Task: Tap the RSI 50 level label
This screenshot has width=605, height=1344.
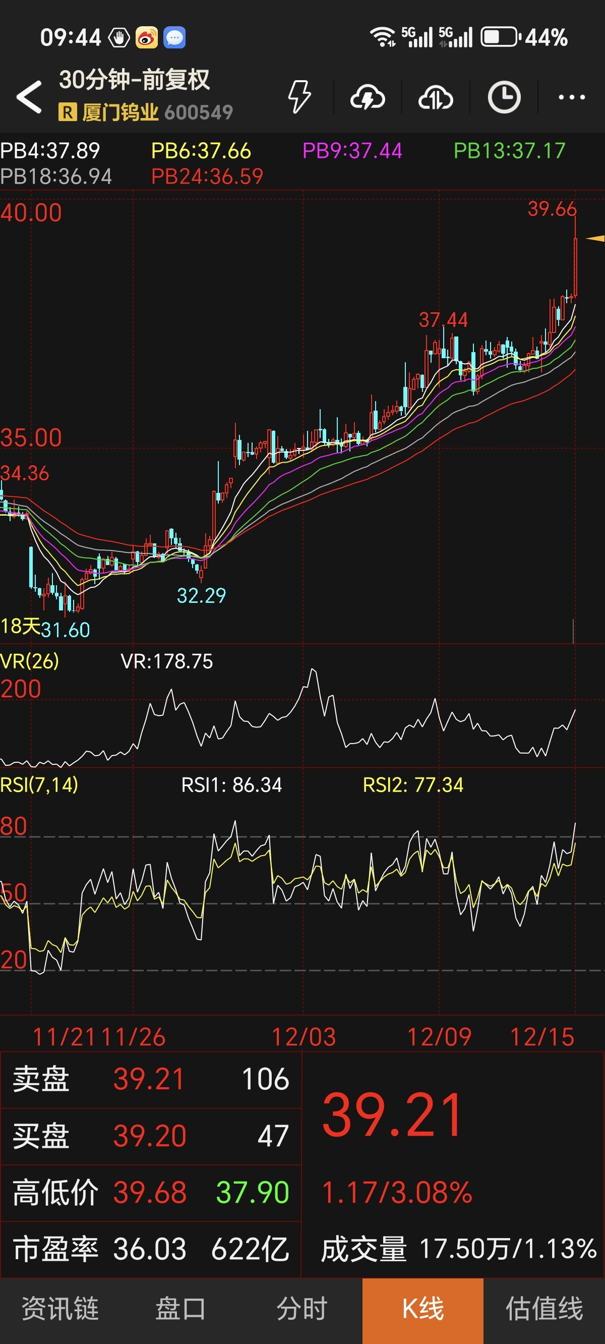Action: (x=14, y=892)
